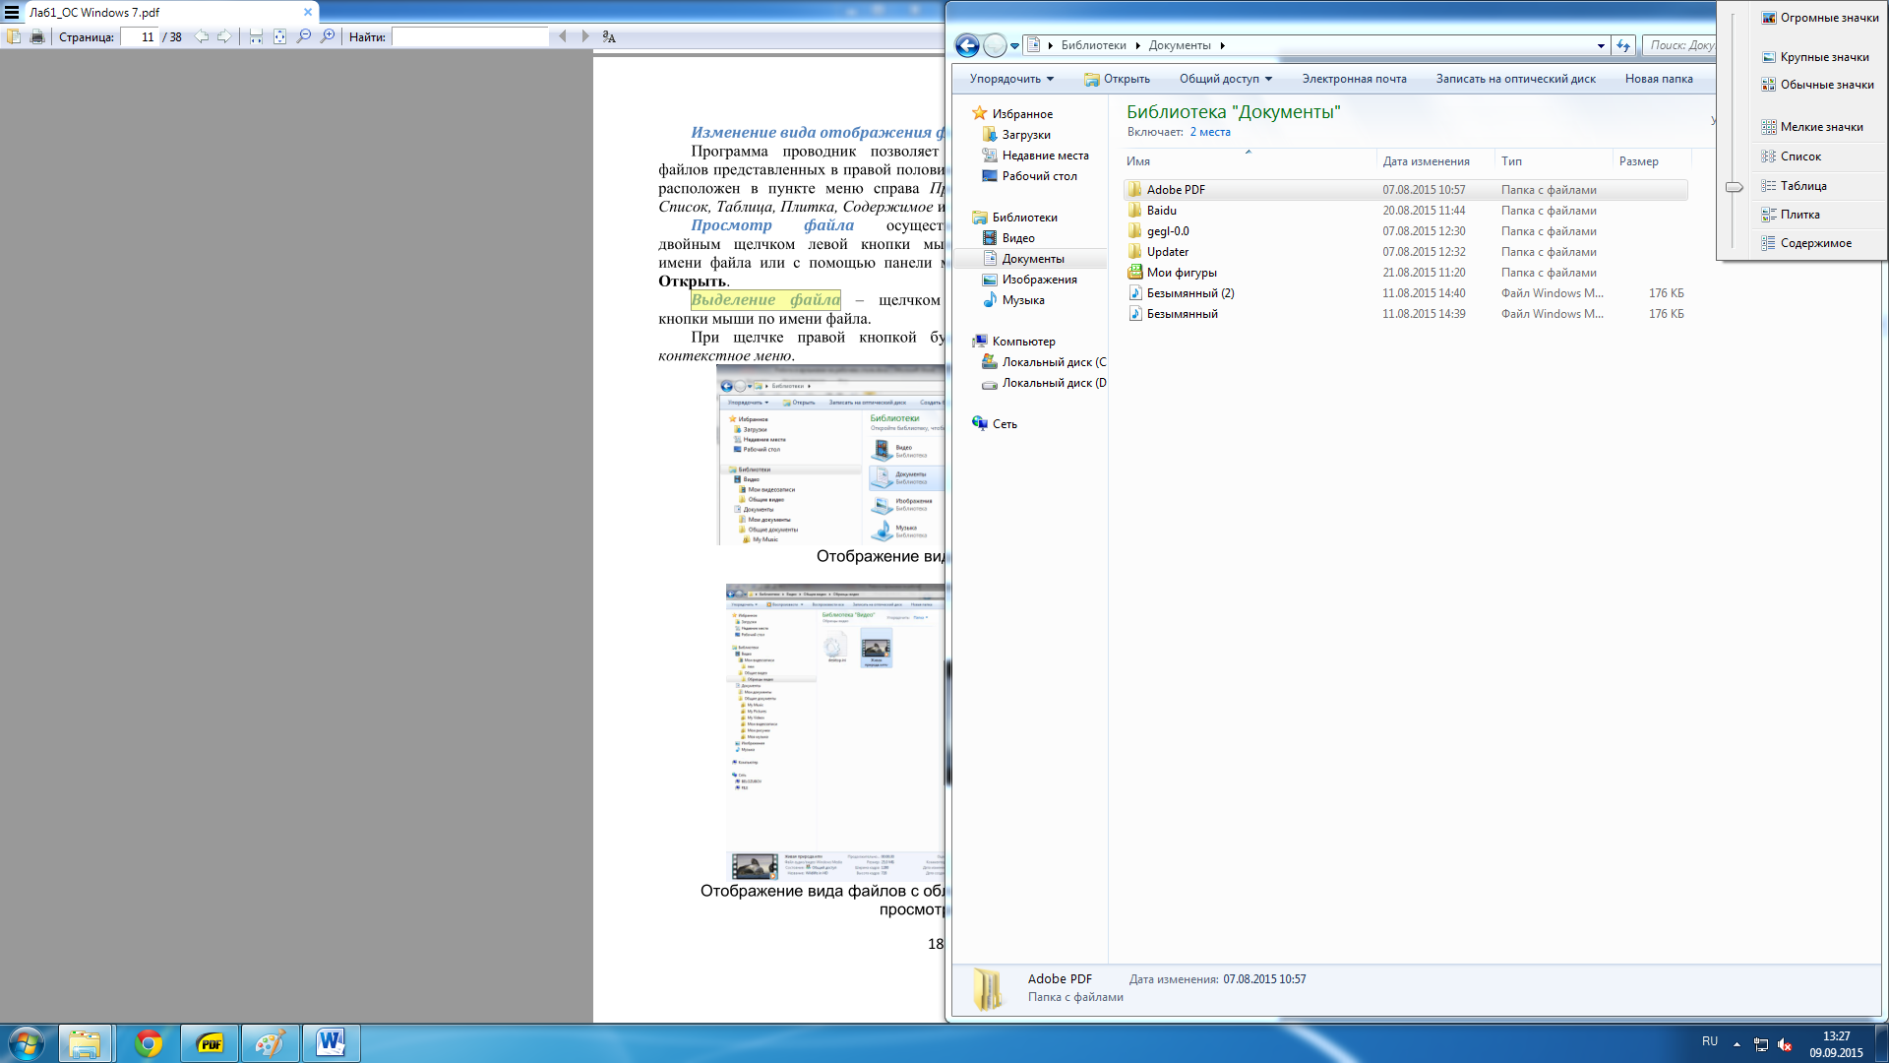Click the Новая папка button
Image resolution: width=1889 pixels, height=1063 pixels.
(x=1659, y=79)
